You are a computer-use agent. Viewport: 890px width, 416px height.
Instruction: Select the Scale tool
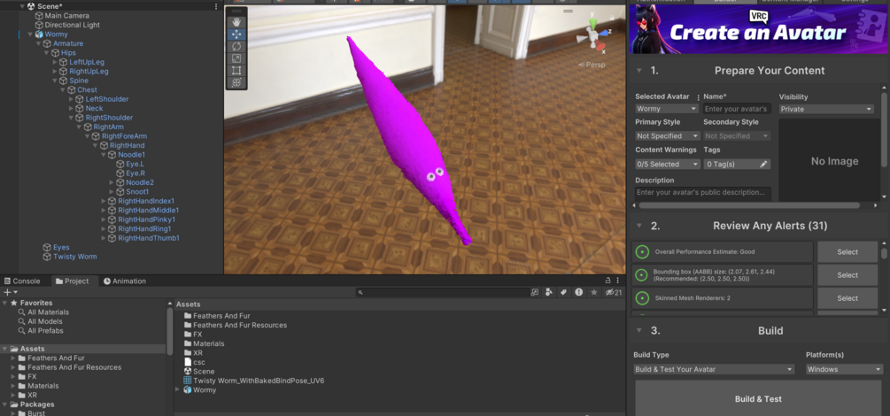click(236, 58)
